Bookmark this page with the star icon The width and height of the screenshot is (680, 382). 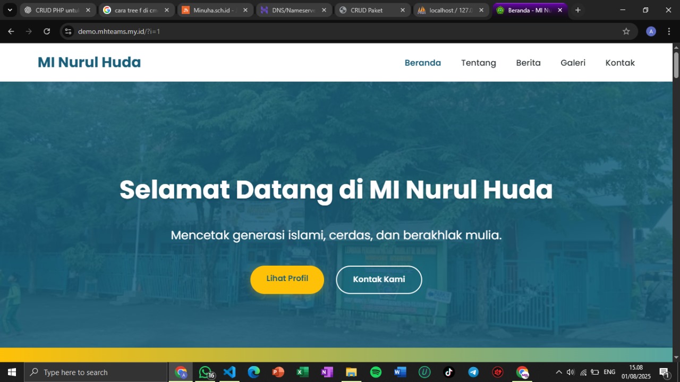pos(626,31)
